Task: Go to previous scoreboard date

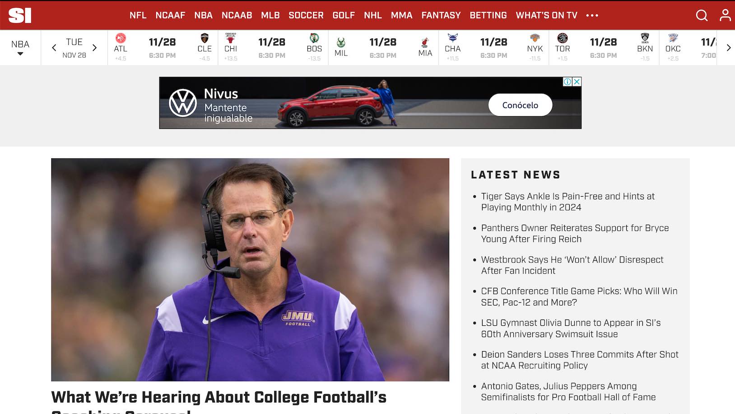Action: (54, 47)
